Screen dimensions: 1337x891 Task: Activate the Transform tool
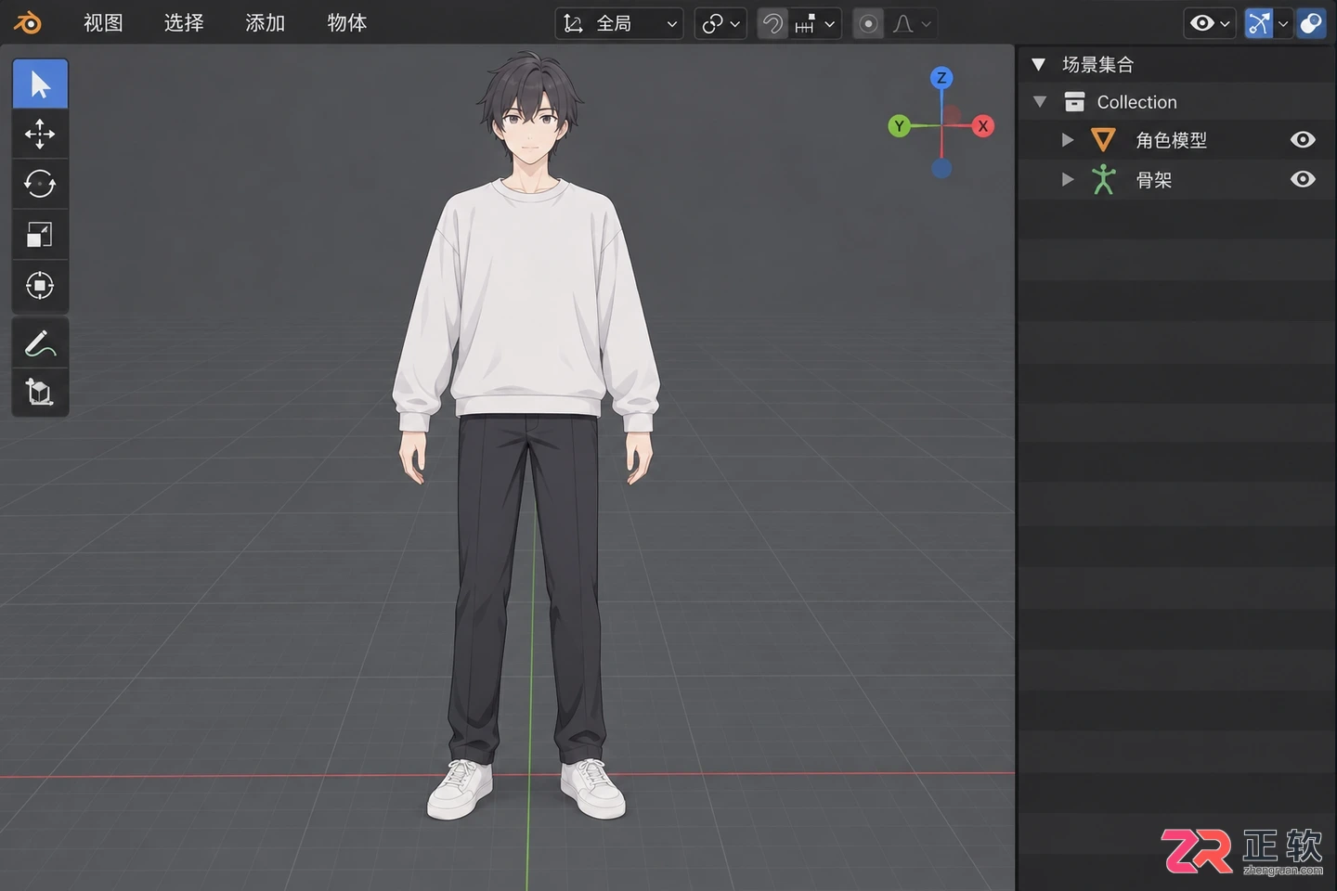click(40, 285)
